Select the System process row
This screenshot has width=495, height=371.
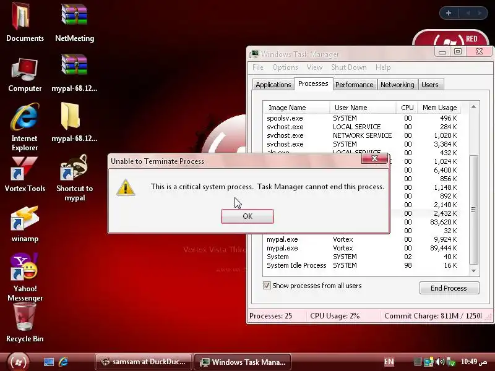(x=362, y=257)
